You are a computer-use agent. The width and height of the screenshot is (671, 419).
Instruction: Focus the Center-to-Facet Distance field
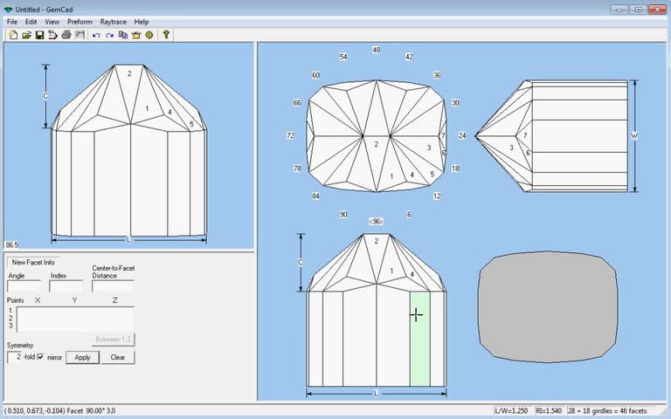click(113, 286)
